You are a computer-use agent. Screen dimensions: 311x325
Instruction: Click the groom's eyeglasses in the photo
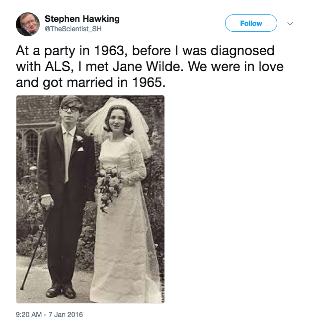70,109
